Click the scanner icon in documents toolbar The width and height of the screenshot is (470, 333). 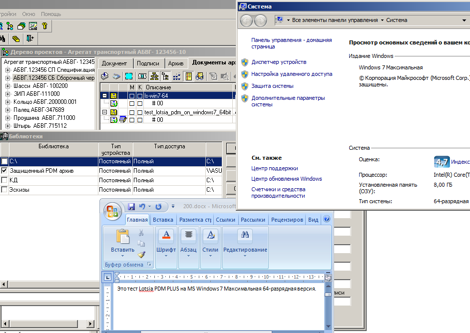point(116,76)
